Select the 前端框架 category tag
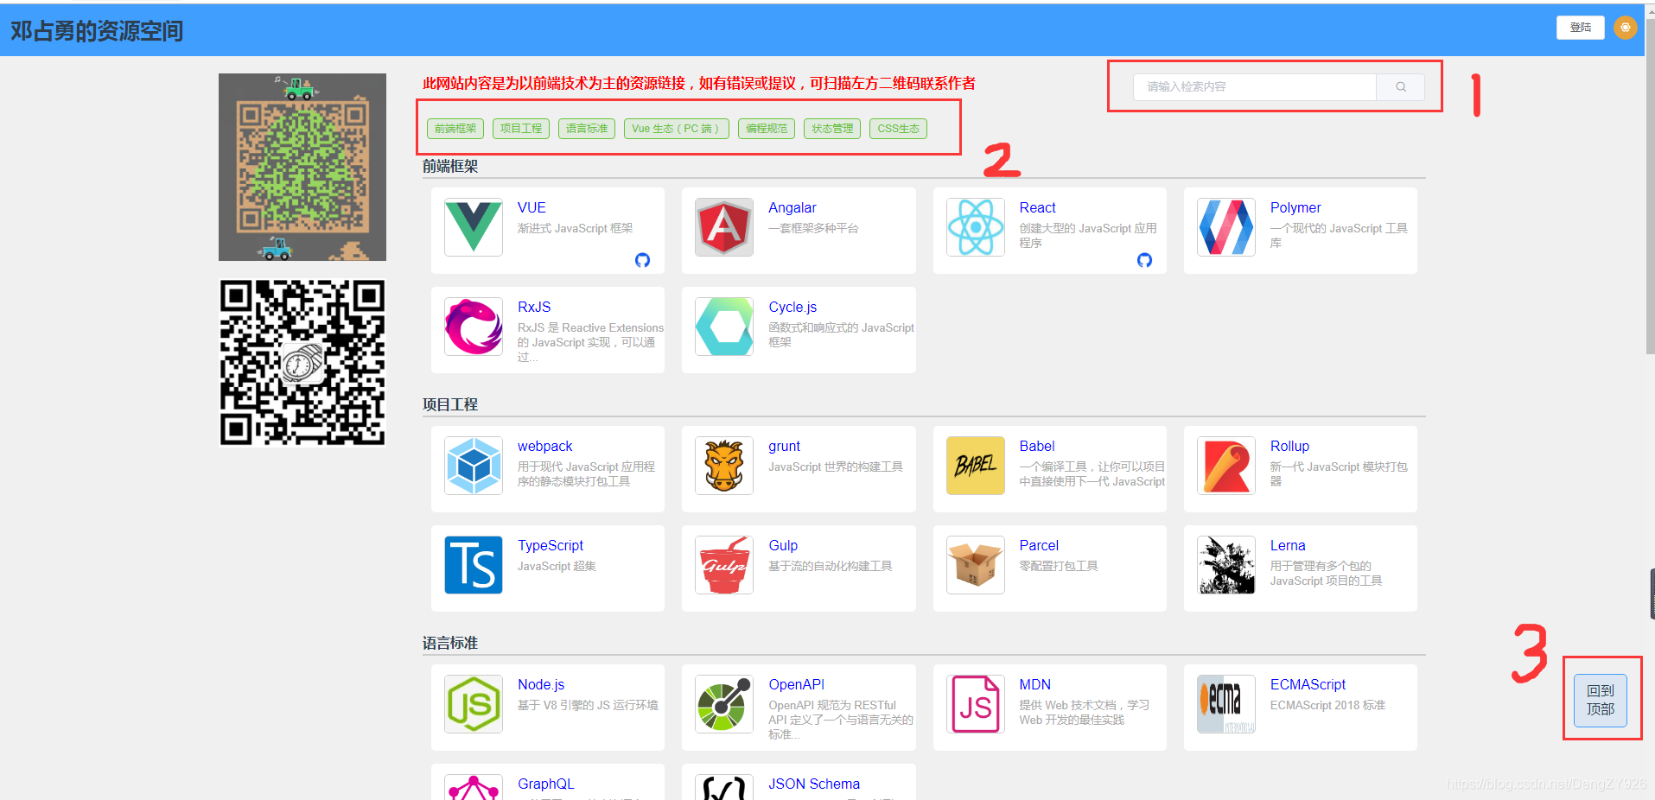The width and height of the screenshot is (1655, 800). (455, 129)
